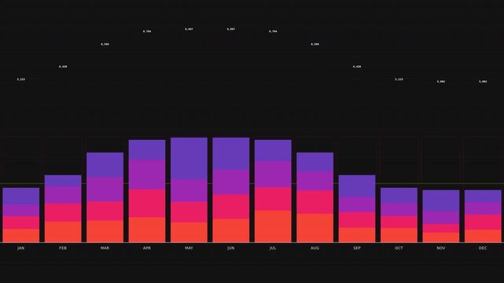Viewport: 504px width, 283px height.
Task: Click the pink segment of the SEP bar
Action: click(357, 220)
